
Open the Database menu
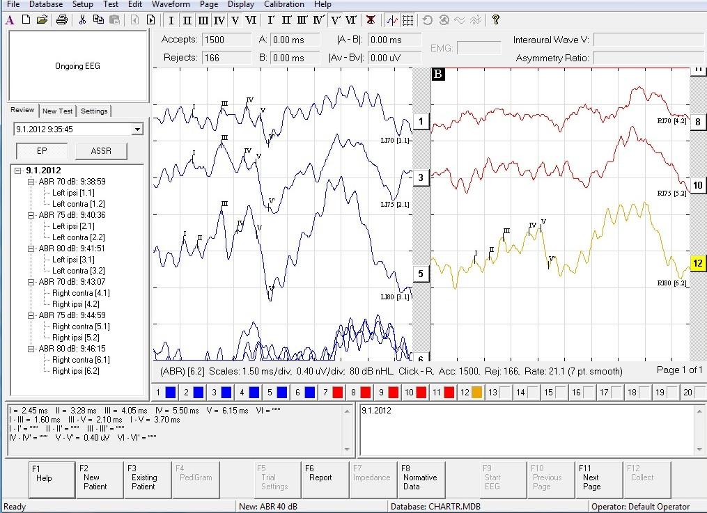tap(46, 4)
